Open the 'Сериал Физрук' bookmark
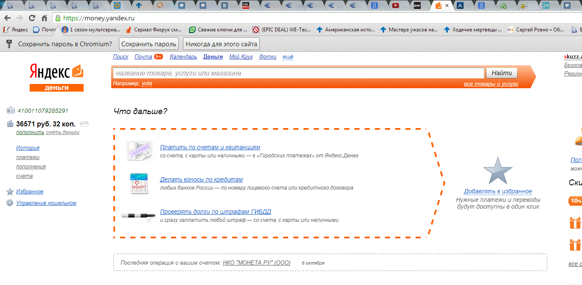582x285 pixels. 154,30
